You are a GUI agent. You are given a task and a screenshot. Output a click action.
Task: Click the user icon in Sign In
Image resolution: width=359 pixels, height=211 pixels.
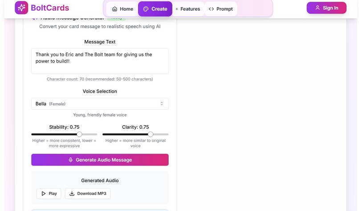pyautogui.click(x=317, y=8)
